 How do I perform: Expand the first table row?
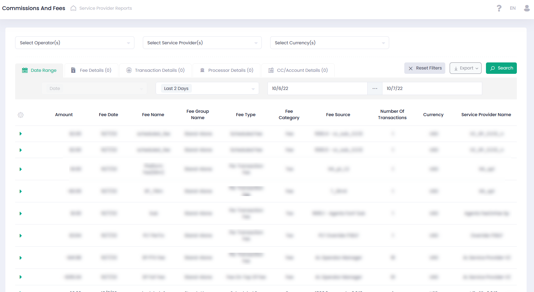click(x=20, y=134)
